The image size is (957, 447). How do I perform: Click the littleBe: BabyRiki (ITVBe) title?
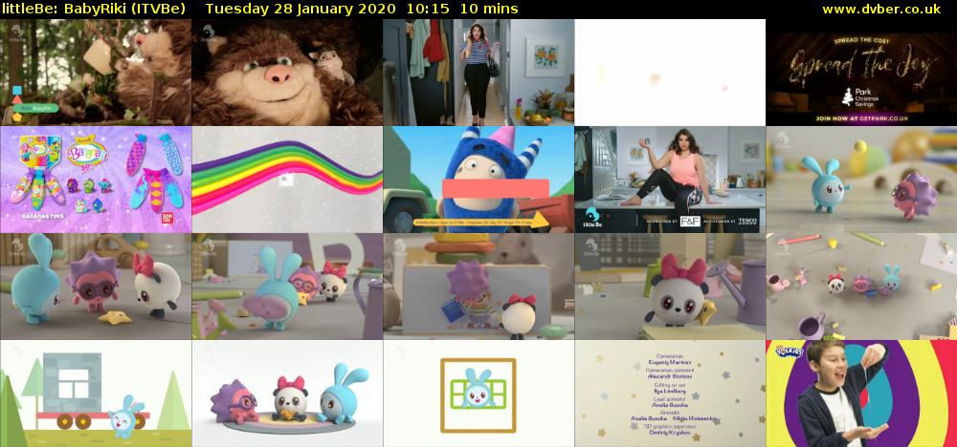click(95, 9)
